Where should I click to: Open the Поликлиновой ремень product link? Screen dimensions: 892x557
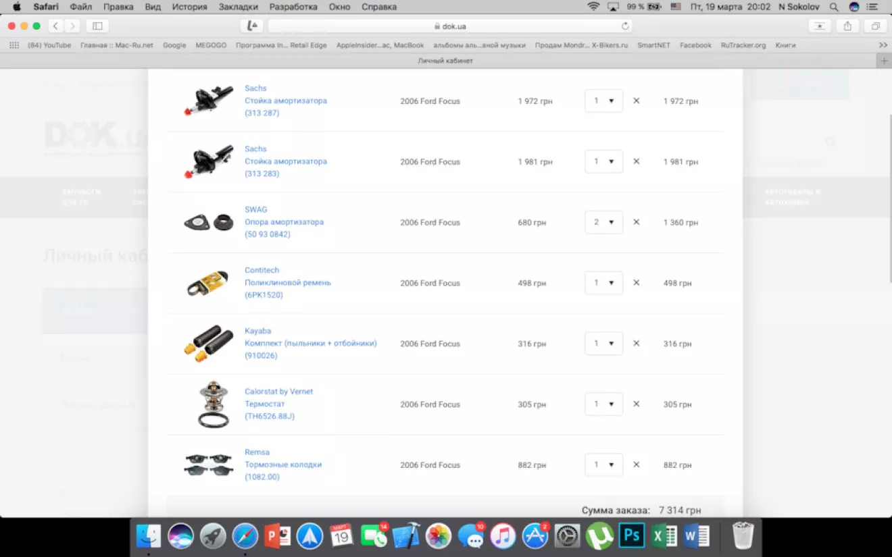click(x=288, y=283)
